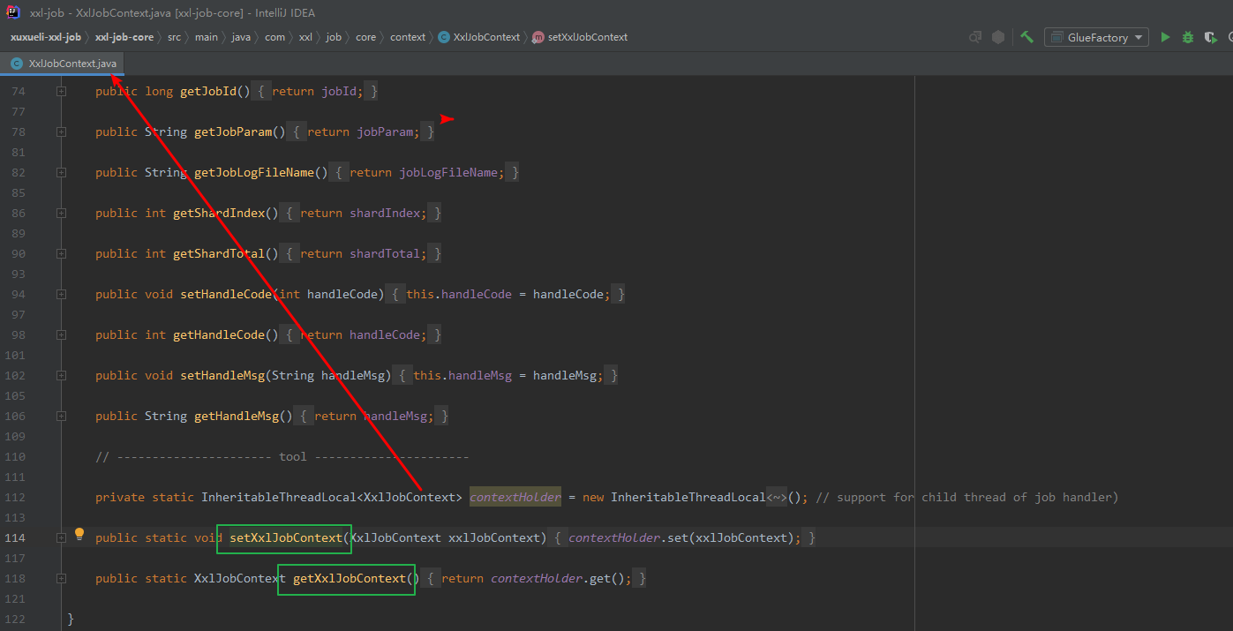Click the context breadcrumb
Image resolution: width=1233 pixels, height=631 pixels.
point(408,37)
